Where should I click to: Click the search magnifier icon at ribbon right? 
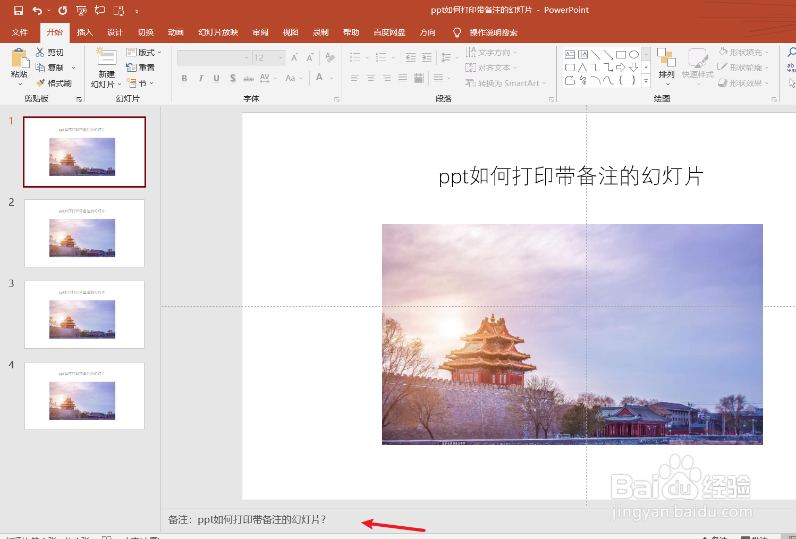click(791, 52)
